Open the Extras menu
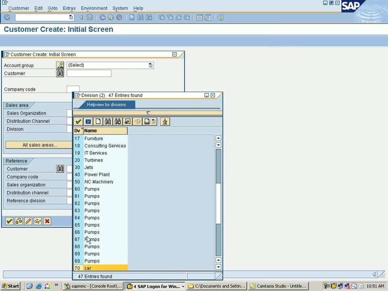The image size is (388, 291). (x=69, y=8)
